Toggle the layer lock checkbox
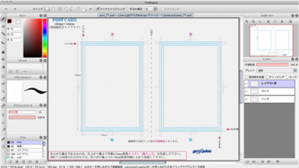Screen dimensions: 299x168 point(287,77)
